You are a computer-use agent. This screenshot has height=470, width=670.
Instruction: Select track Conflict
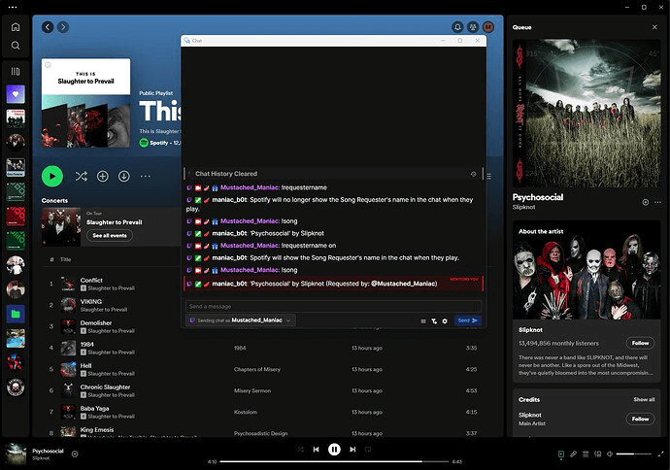pos(91,280)
